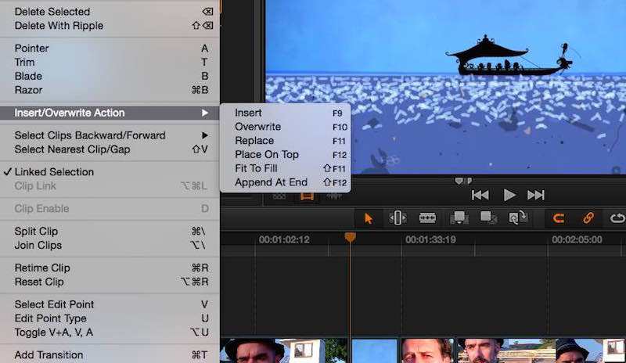The image size is (626, 363).
Task: Choose Edit Point Type
Action: pos(110,318)
